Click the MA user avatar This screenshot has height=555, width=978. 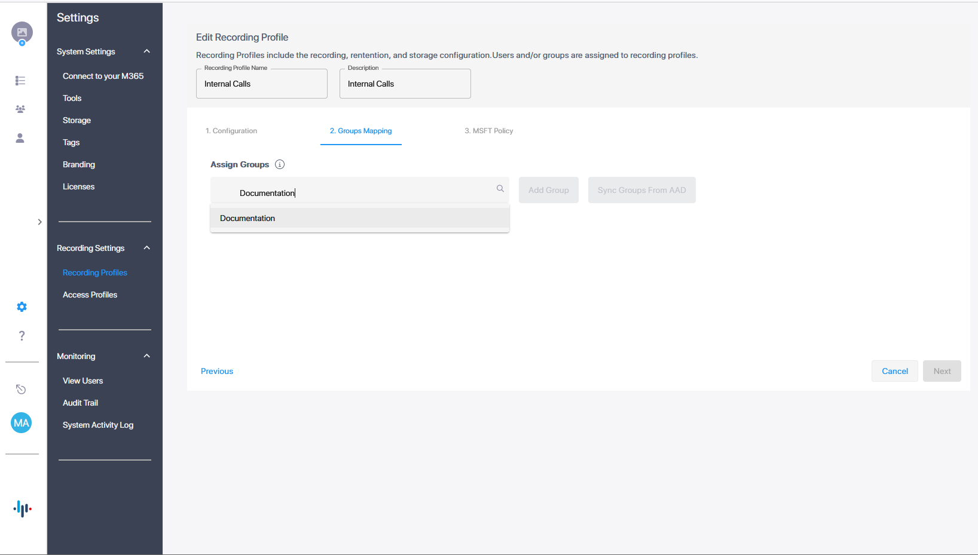point(22,423)
